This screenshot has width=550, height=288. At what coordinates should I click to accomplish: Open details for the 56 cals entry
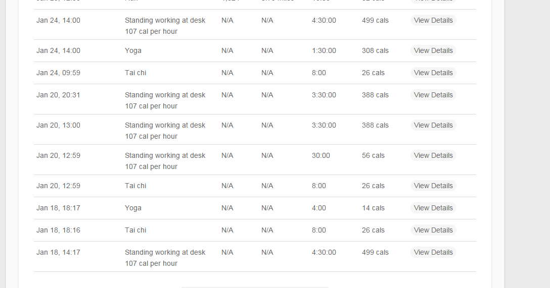(433, 155)
